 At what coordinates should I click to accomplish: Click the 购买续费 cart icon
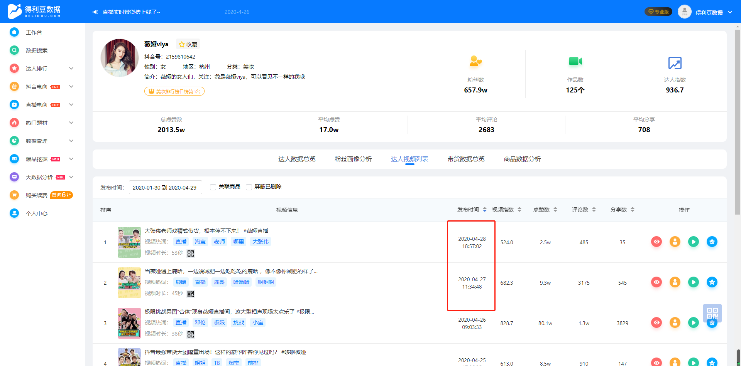(14, 195)
